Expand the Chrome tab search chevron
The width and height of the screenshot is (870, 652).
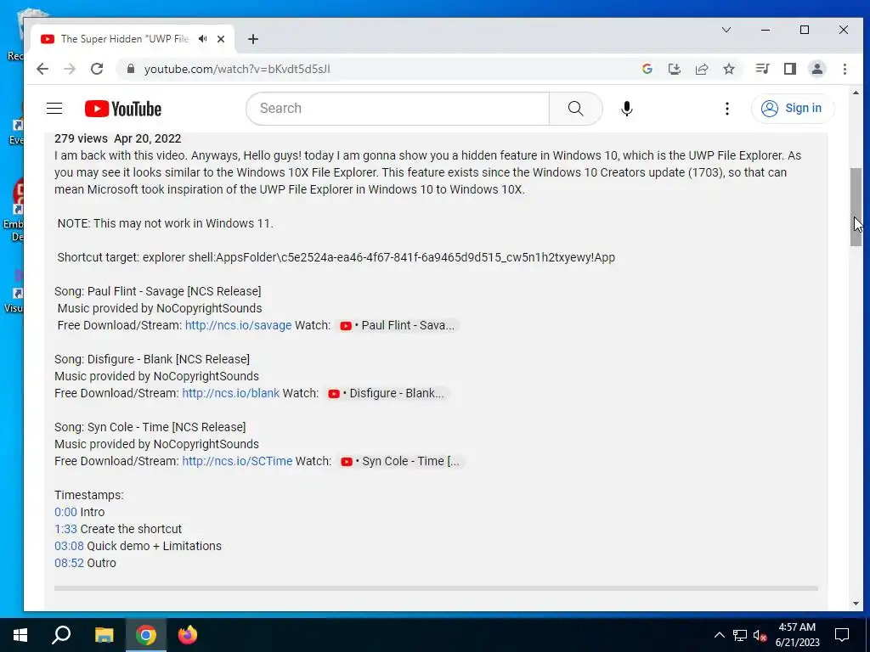coord(726,30)
